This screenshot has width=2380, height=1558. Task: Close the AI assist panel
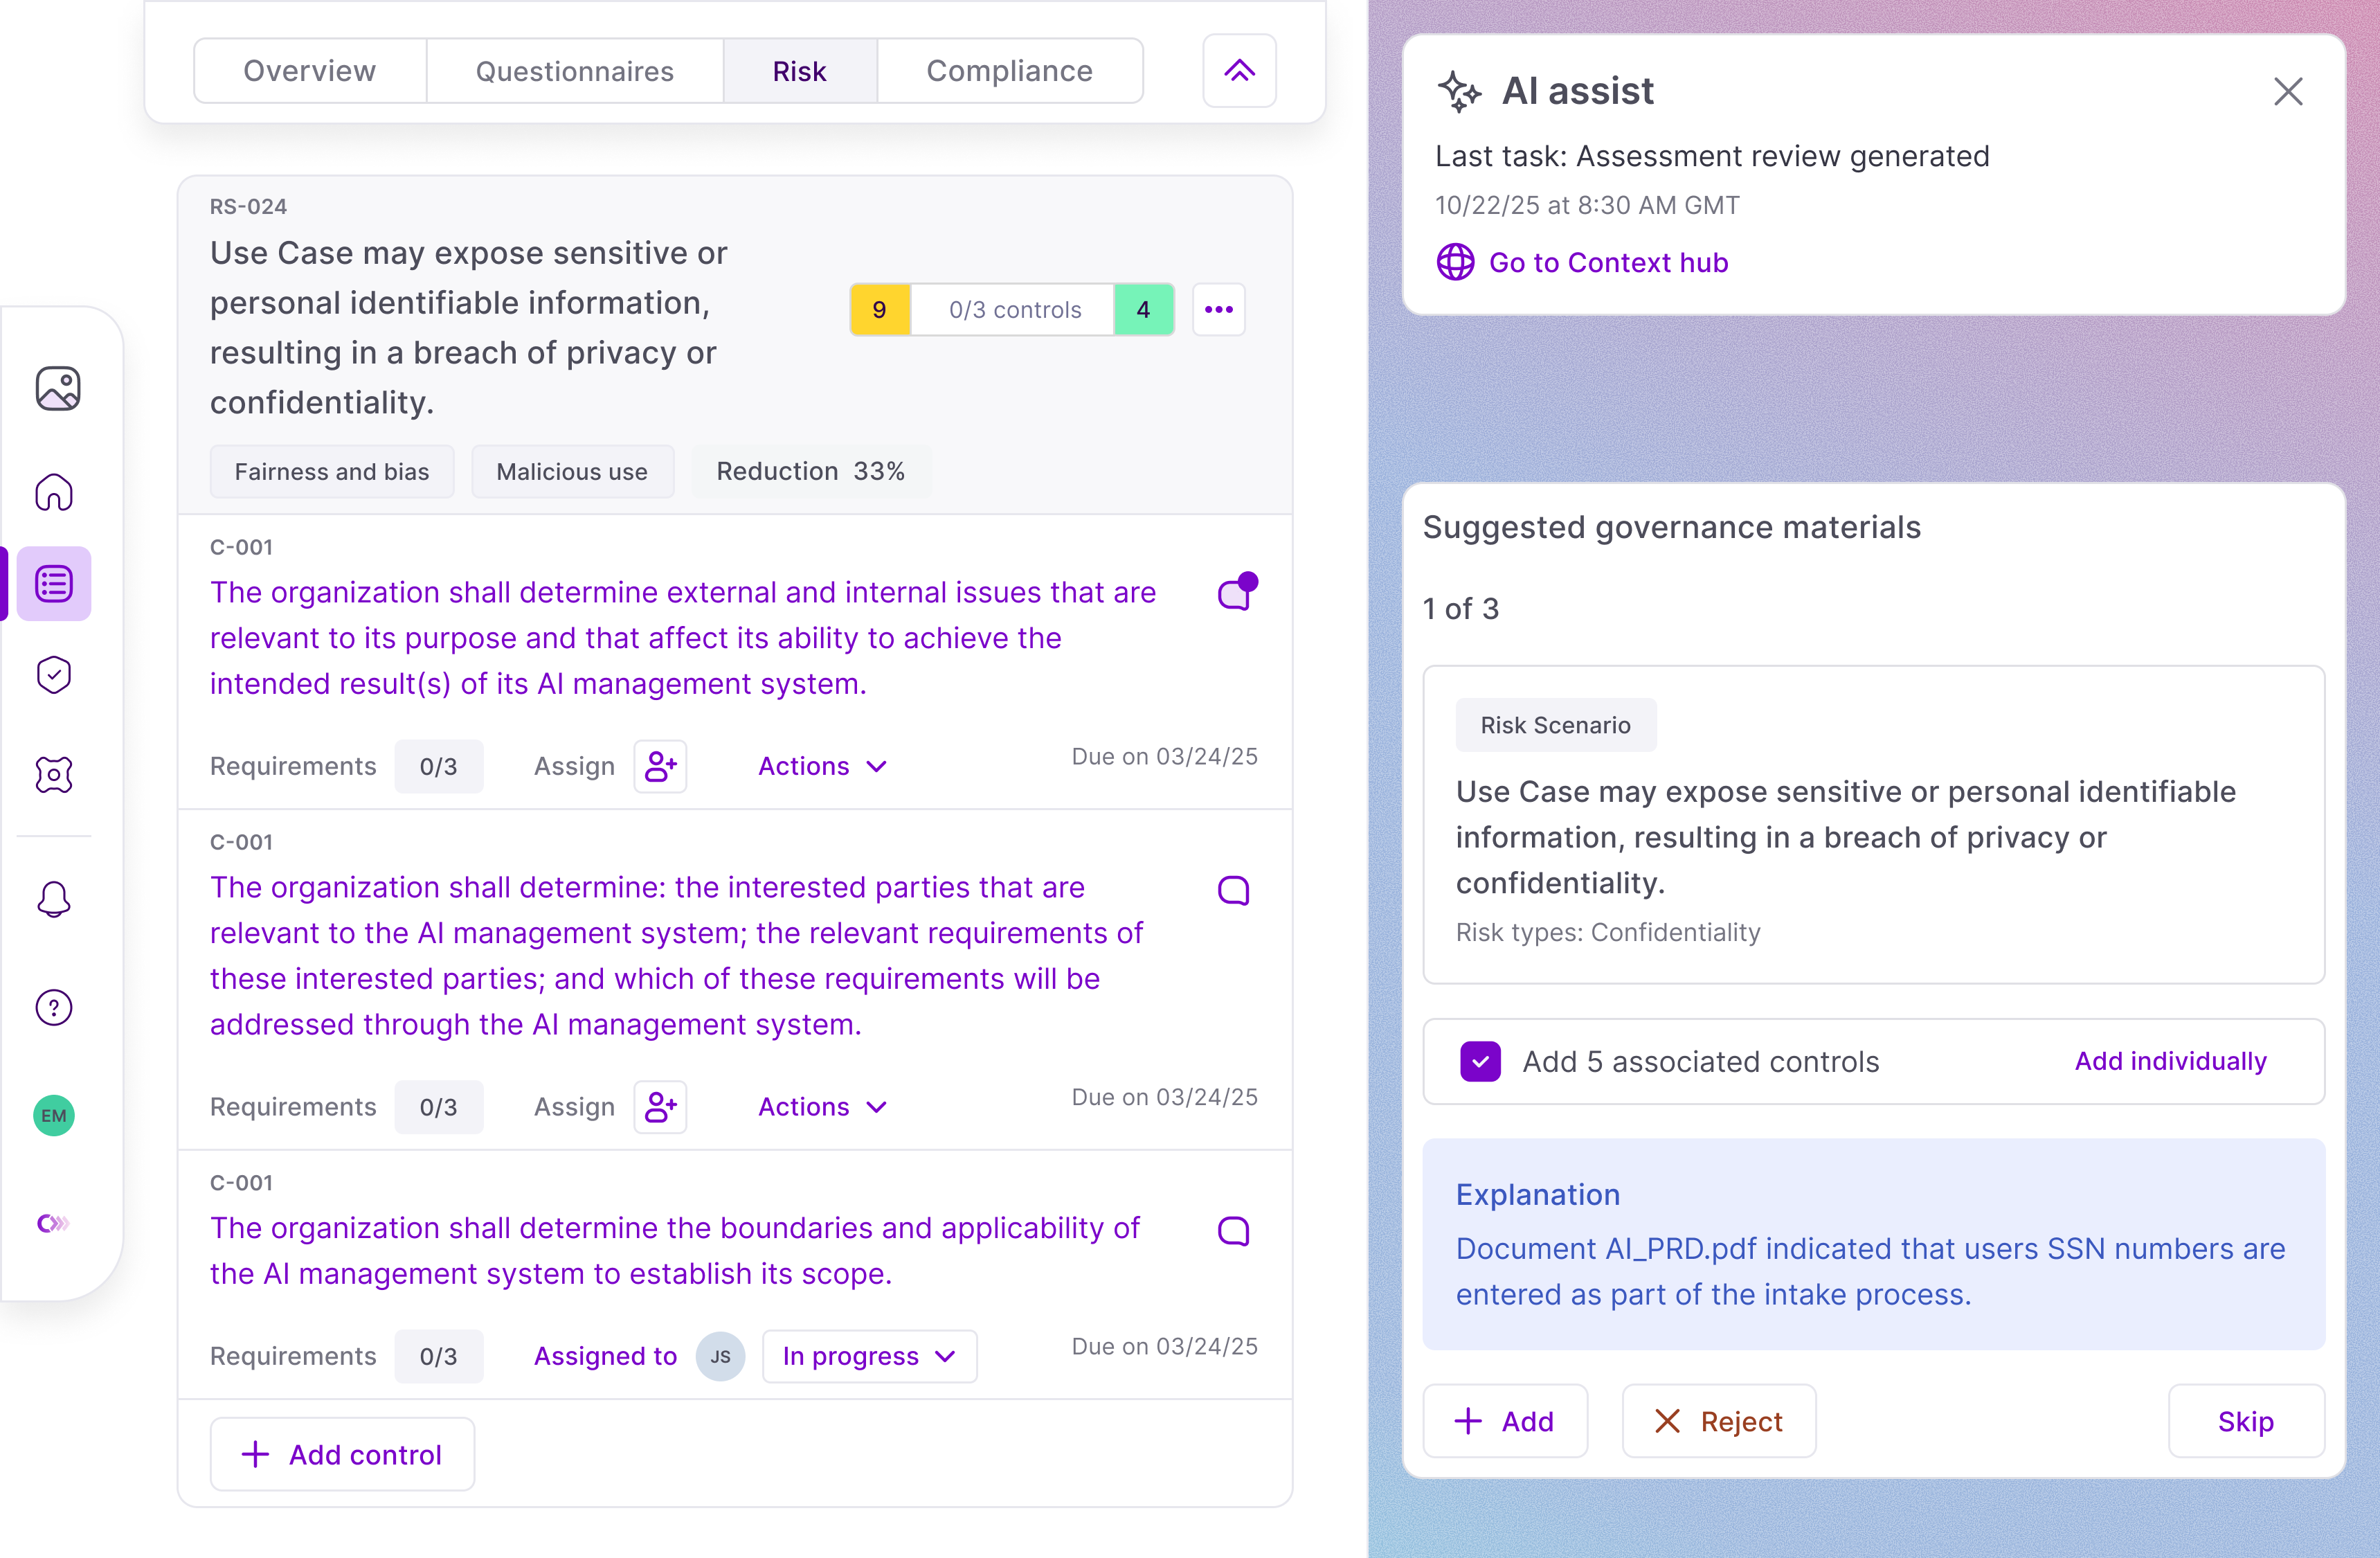(x=2288, y=91)
